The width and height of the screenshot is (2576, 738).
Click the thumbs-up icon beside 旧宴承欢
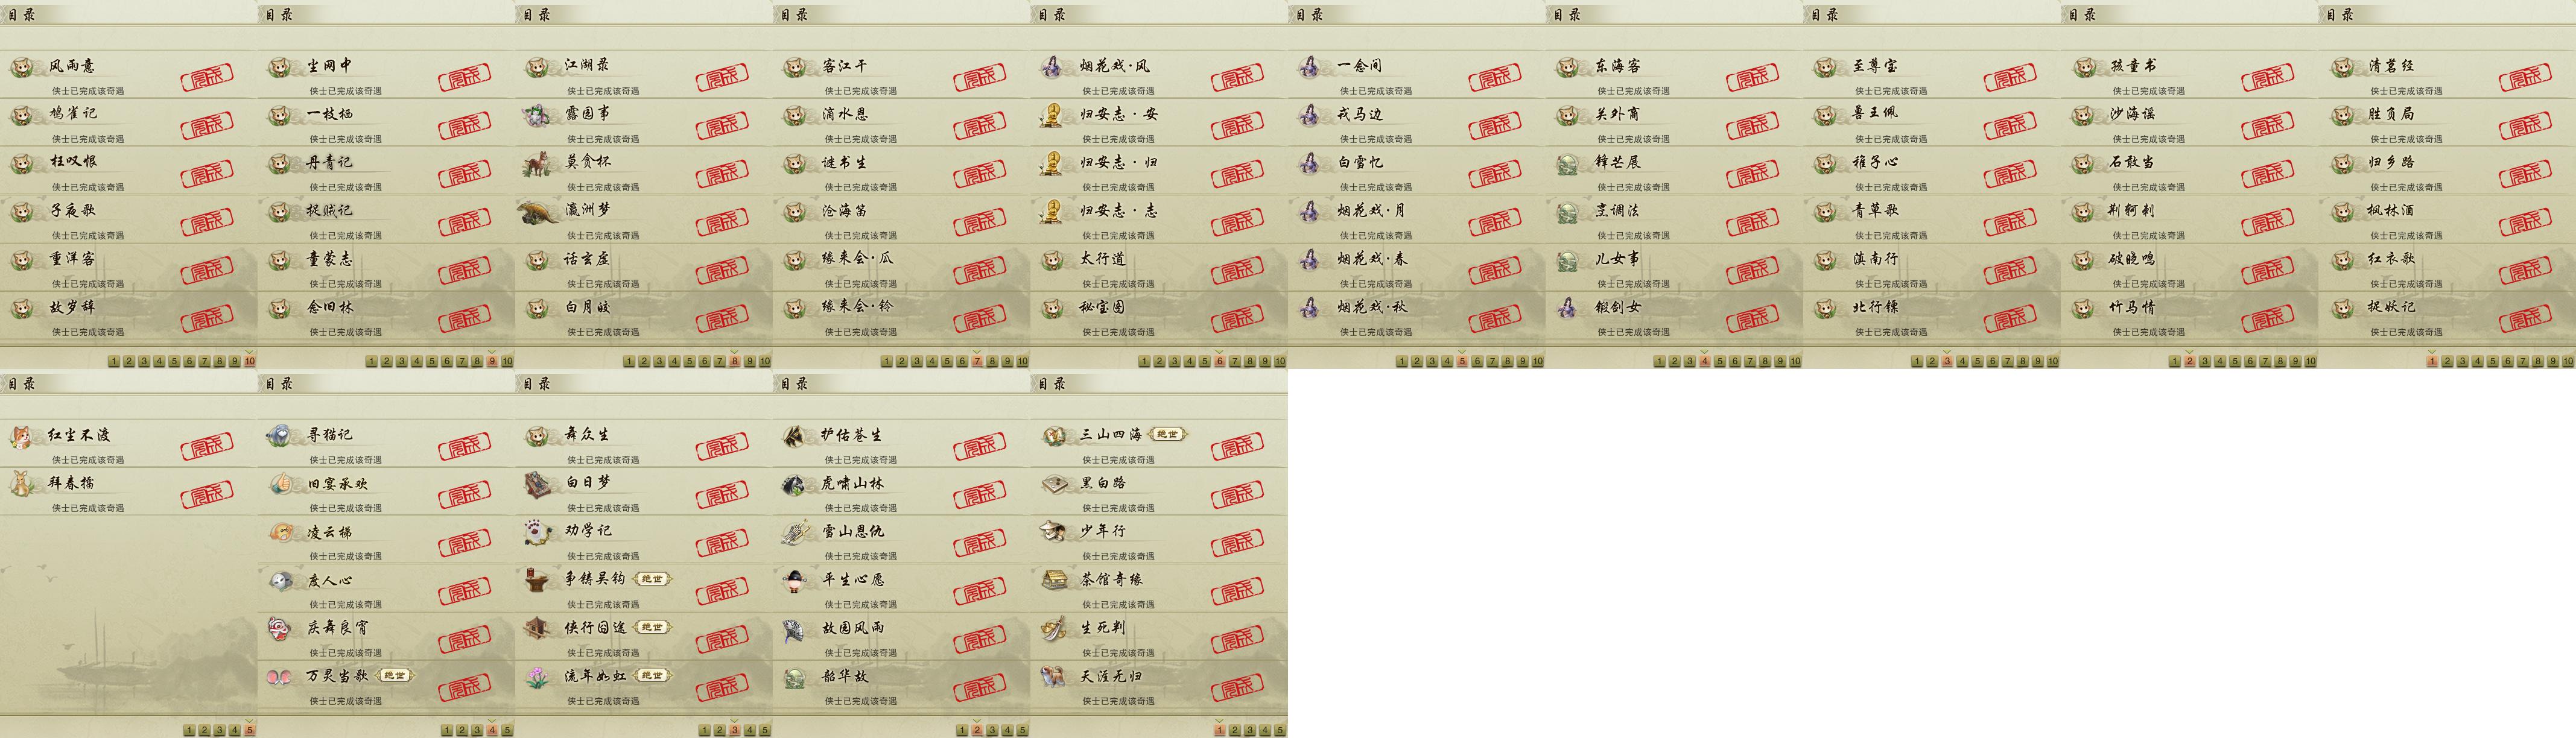[x=280, y=484]
